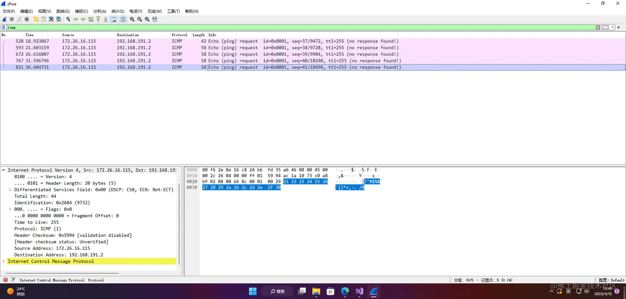Click the 配置: Default profile in status bar
This screenshot has height=299, width=626.
612,280
